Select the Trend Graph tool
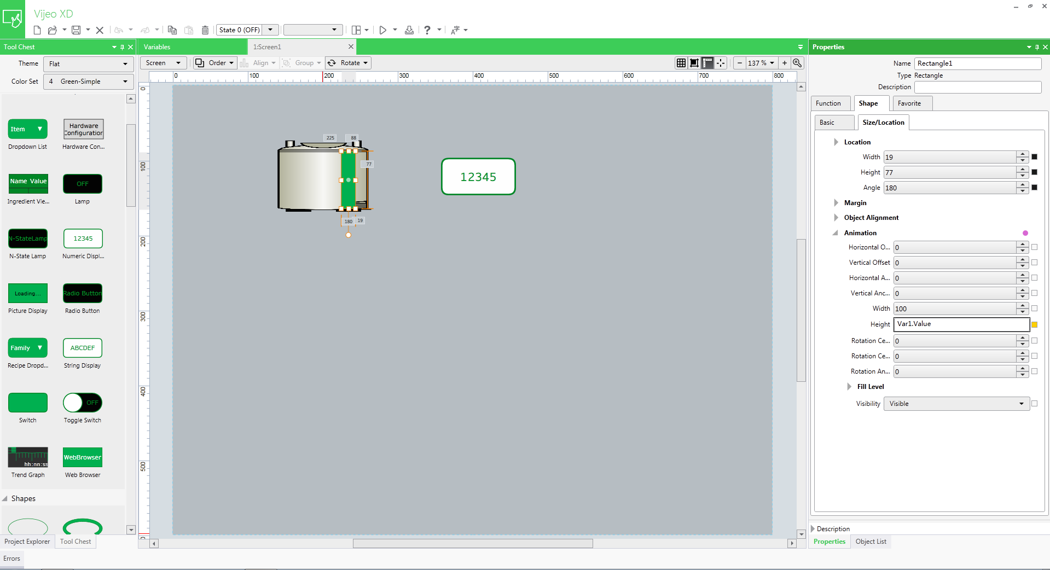 click(28, 463)
